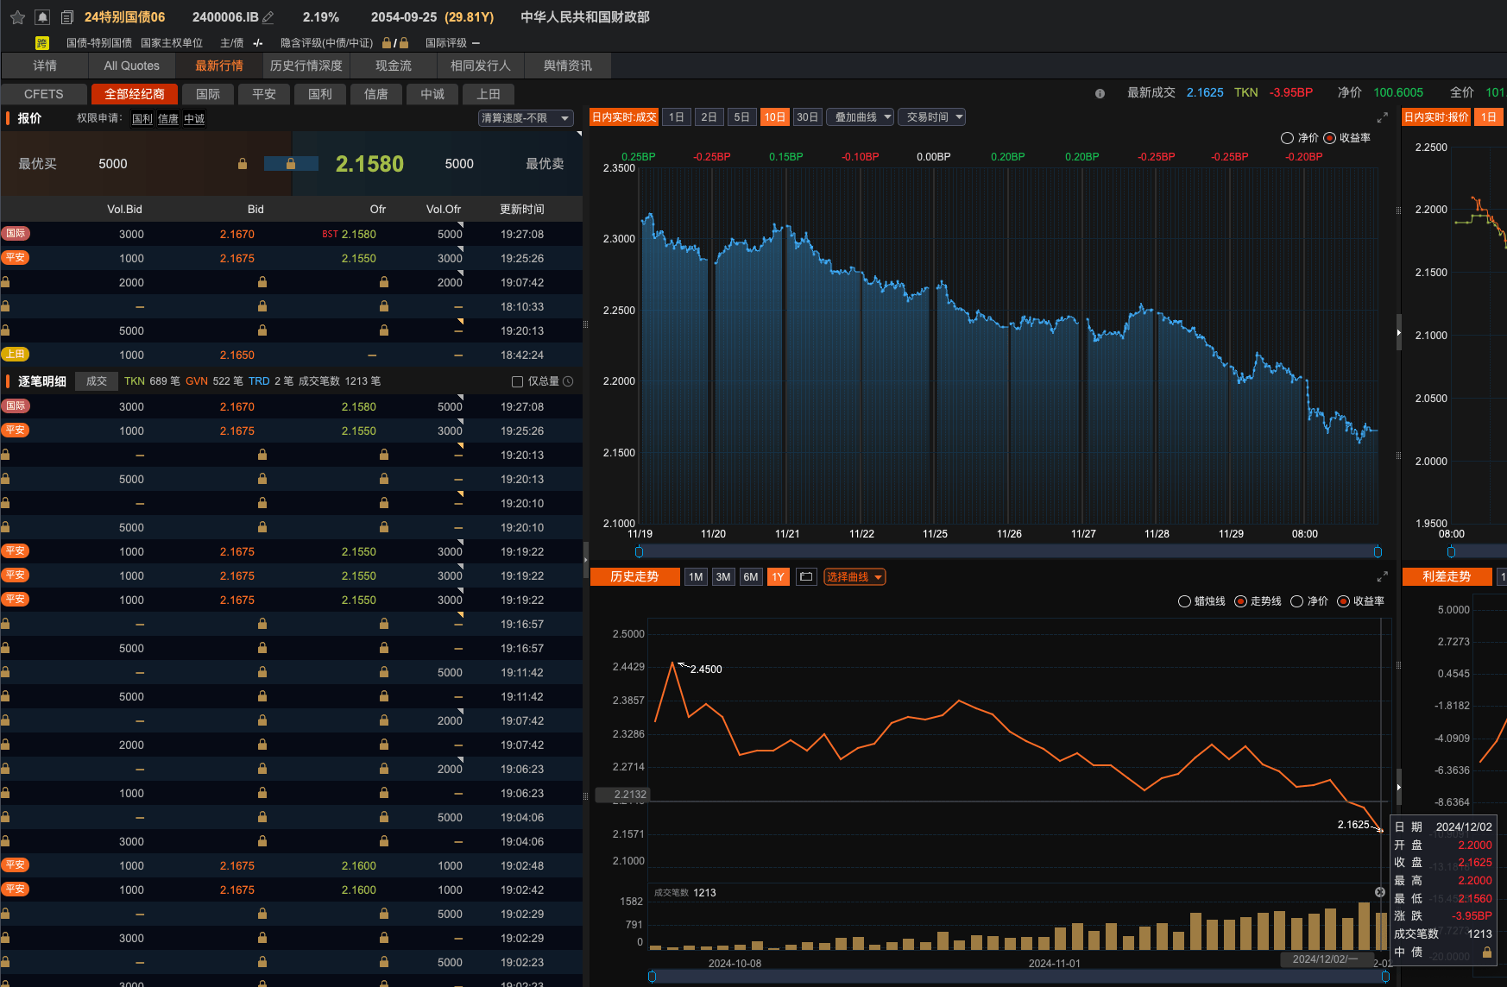Select 全部经纪商 broker filter
The width and height of the screenshot is (1507, 987).
(135, 94)
